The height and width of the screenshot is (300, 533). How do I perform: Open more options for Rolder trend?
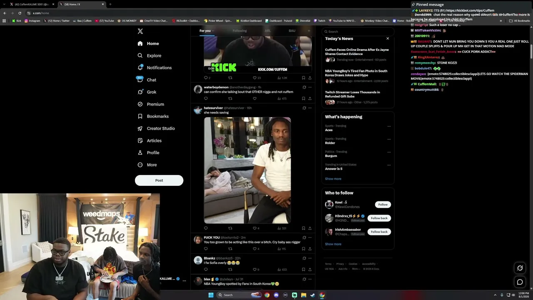[x=389, y=139]
